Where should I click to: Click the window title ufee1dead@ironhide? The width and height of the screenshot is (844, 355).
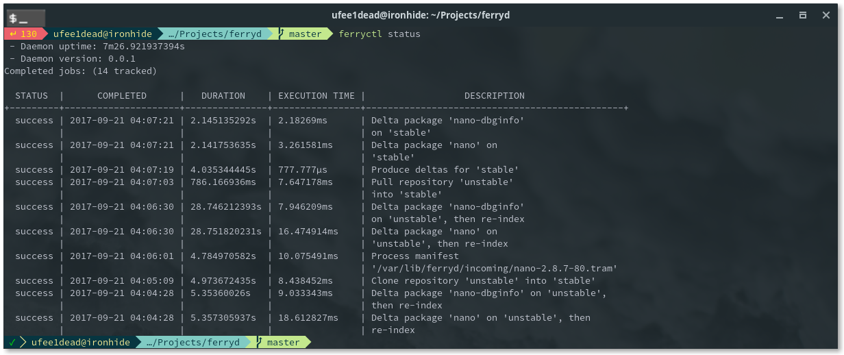(x=421, y=14)
